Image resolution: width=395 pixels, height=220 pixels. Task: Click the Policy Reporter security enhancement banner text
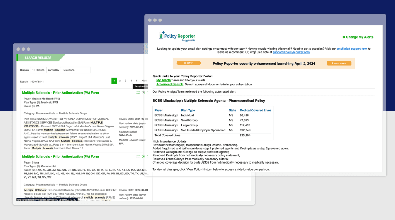pos(264,63)
